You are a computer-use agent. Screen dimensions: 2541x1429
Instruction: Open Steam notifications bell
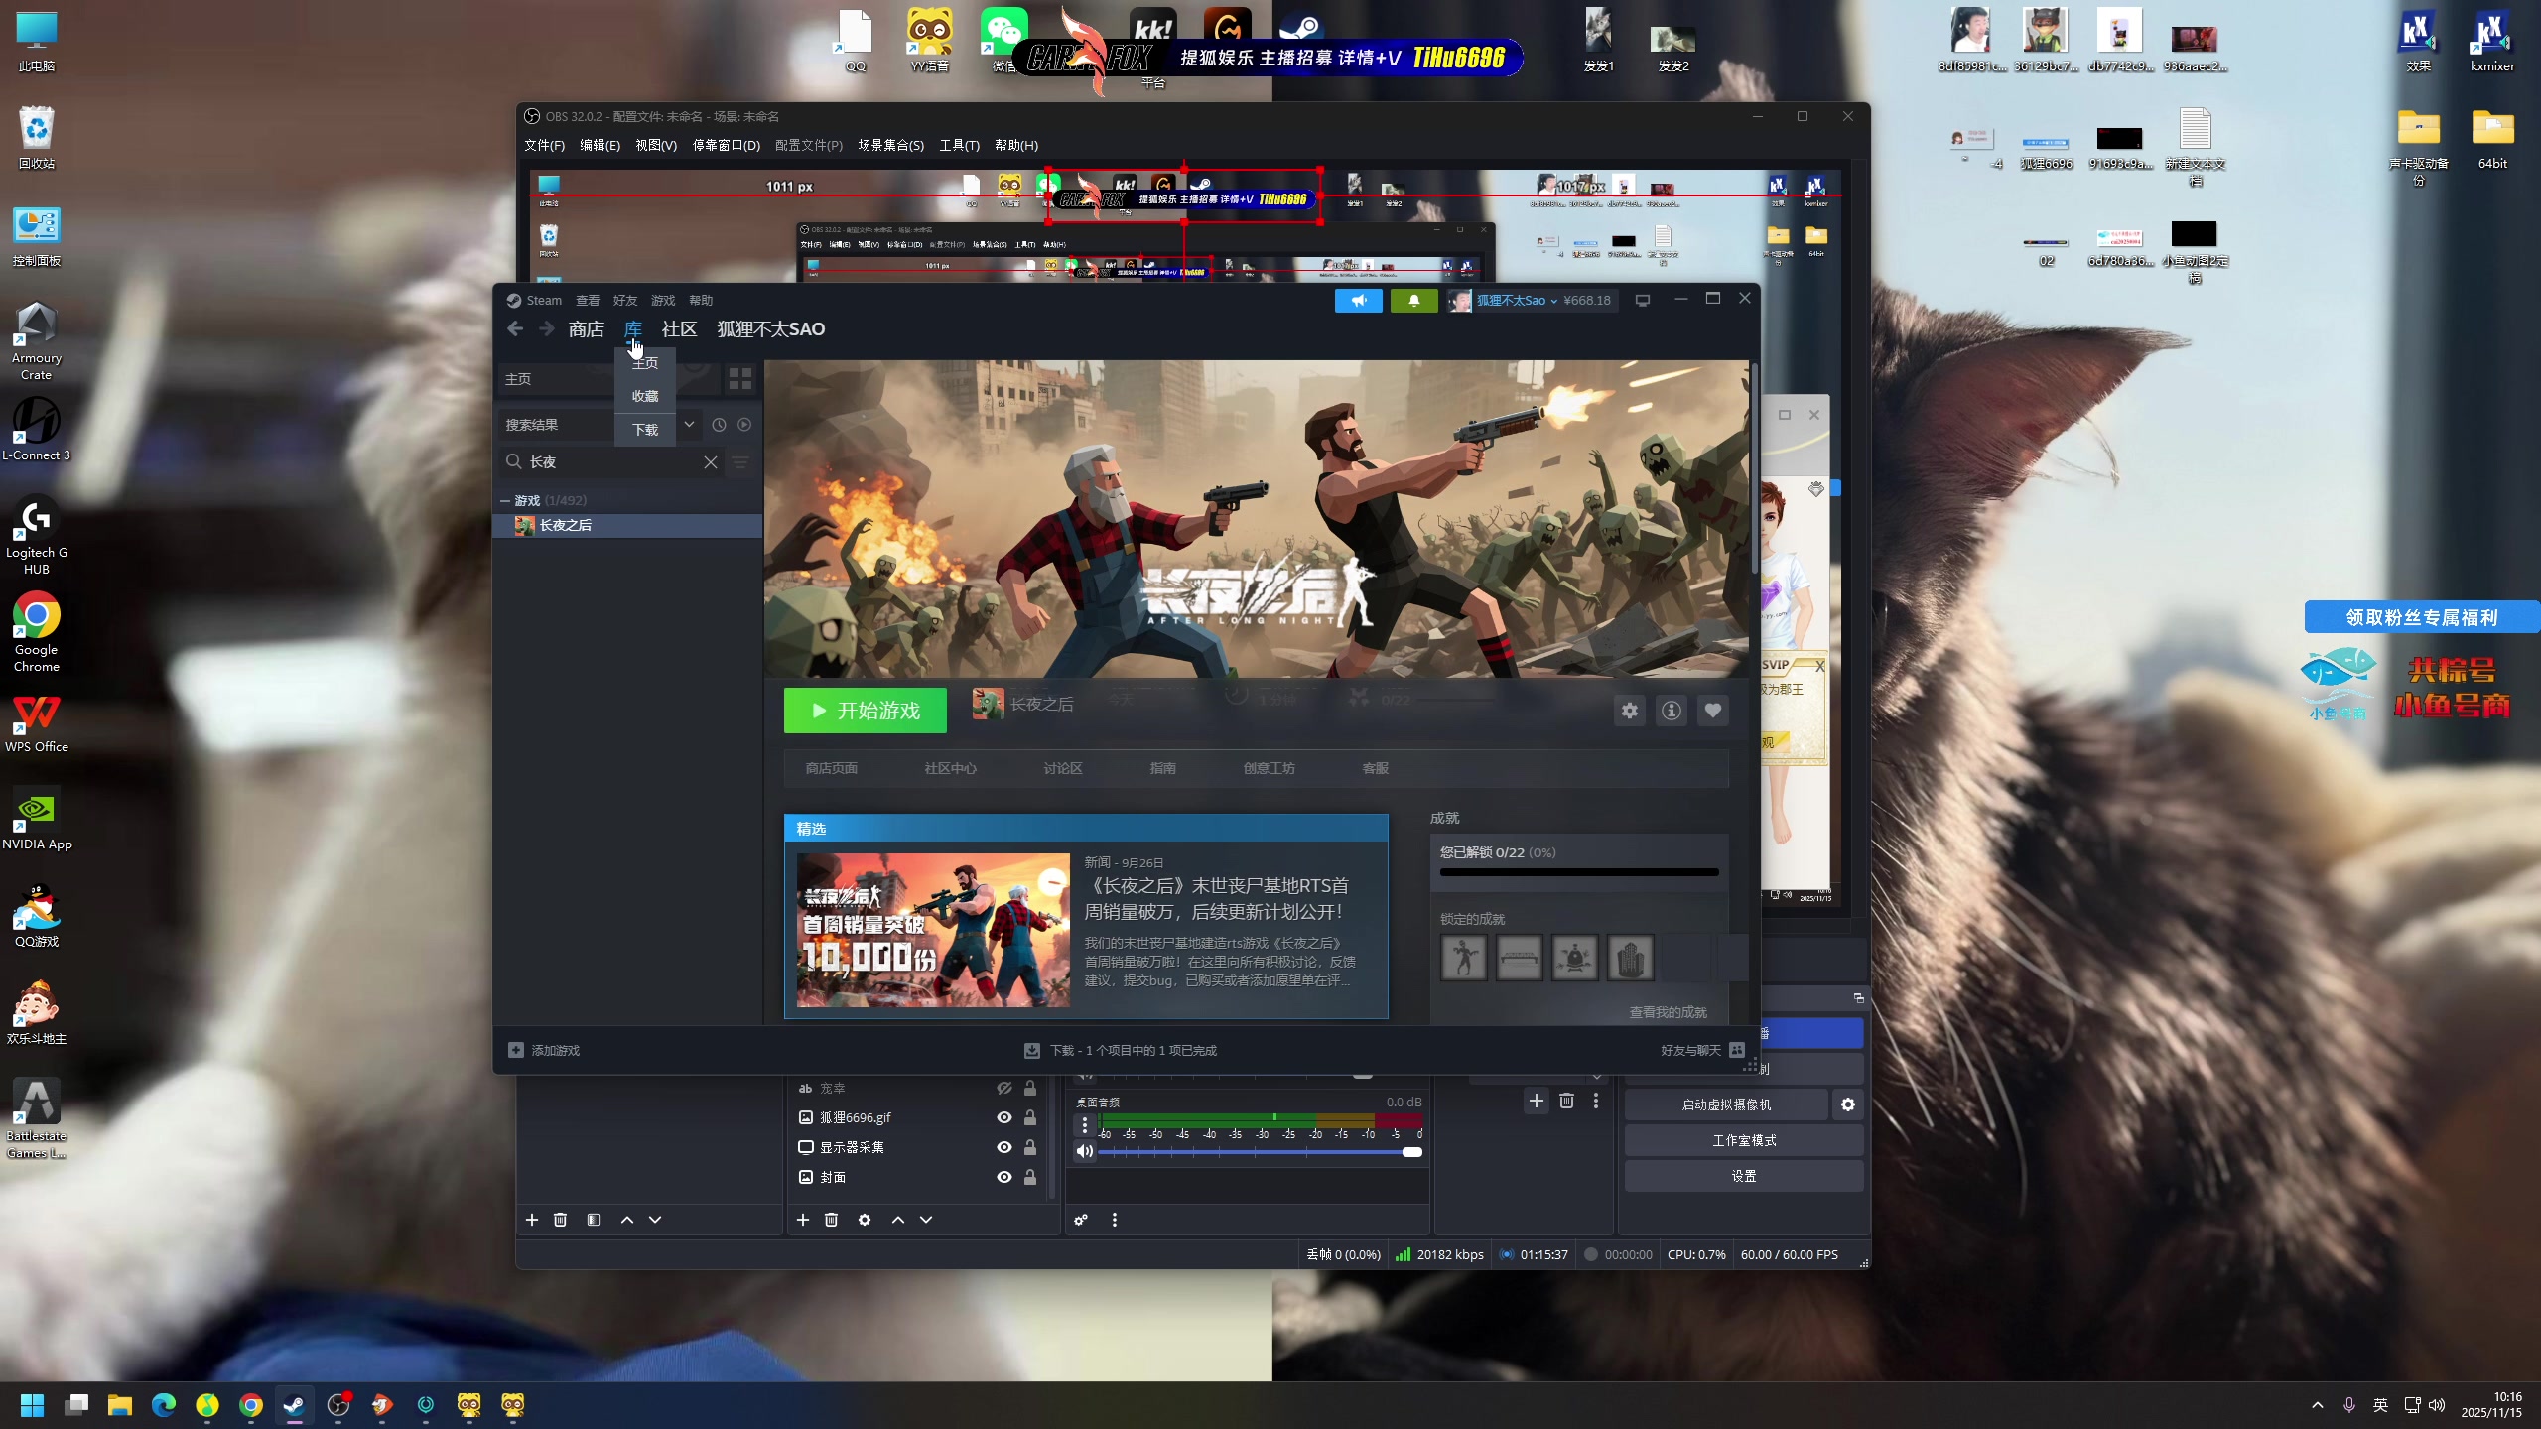pos(1413,300)
